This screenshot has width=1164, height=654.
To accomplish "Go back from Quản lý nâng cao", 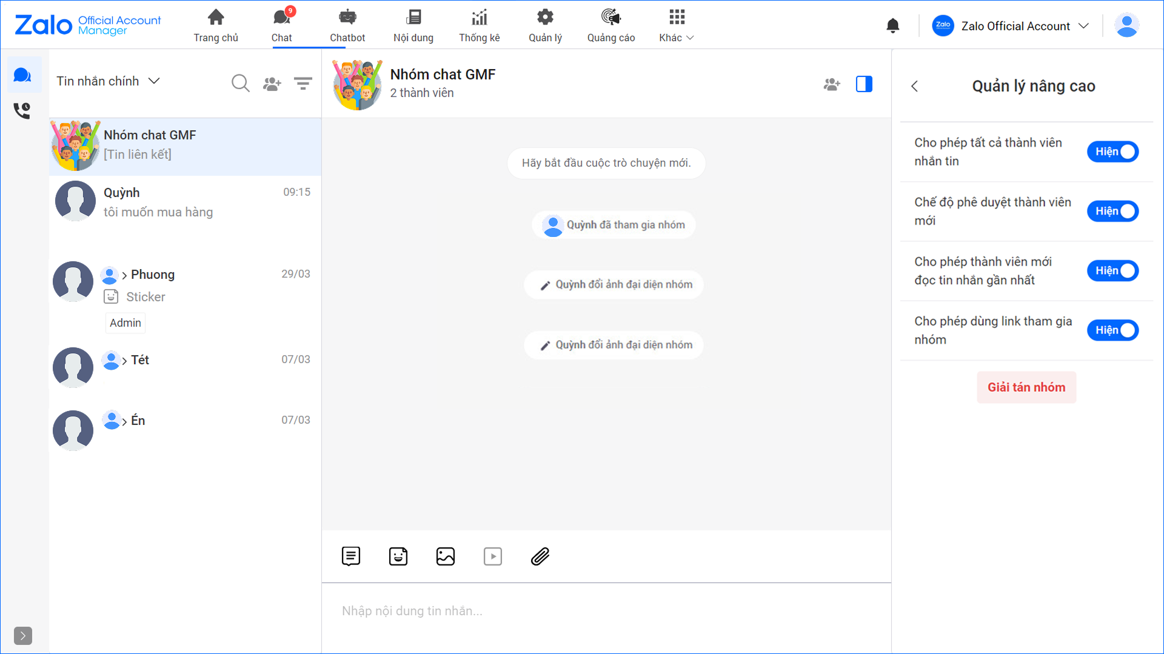I will click(915, 87).
